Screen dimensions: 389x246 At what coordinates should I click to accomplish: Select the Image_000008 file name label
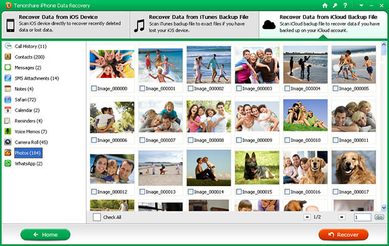pyautogui.click(x=209, y=140)
